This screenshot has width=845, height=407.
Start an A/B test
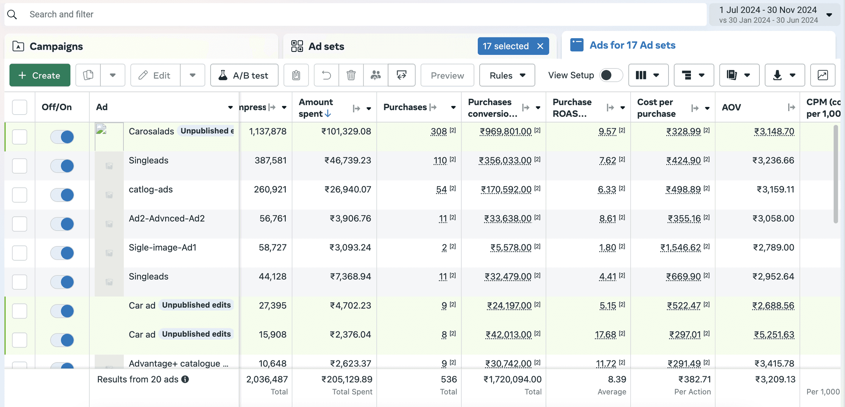[x=244, y=75]
